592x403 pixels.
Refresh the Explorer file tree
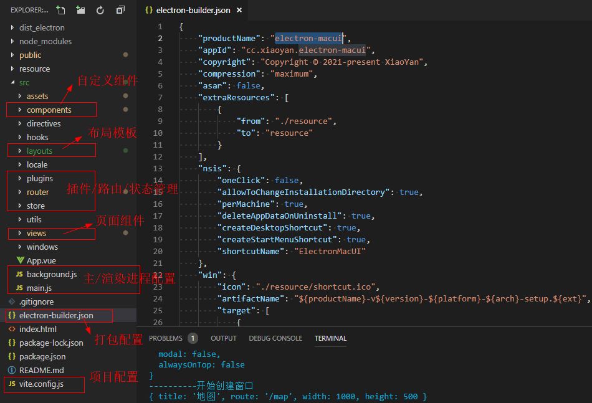coord(100,10)
